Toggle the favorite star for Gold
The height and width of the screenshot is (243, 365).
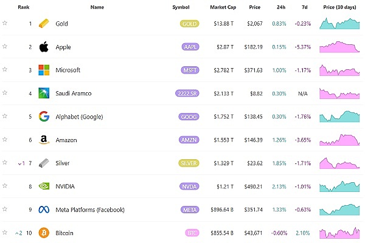(5, 23)
